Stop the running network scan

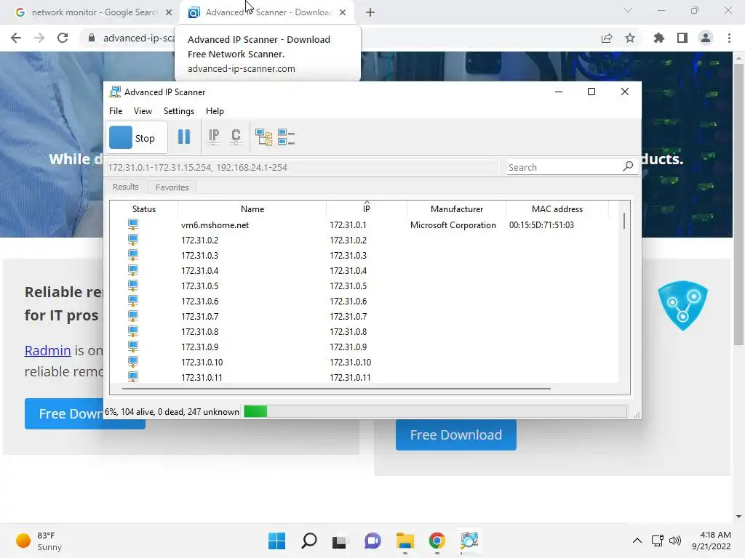(137, 137)
